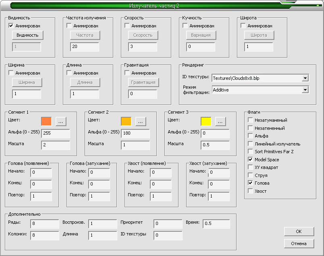The height and width of the screenshot is (256, 324).
Task: Enable Анимирован in the Скорость group
Action: point(127,26)
